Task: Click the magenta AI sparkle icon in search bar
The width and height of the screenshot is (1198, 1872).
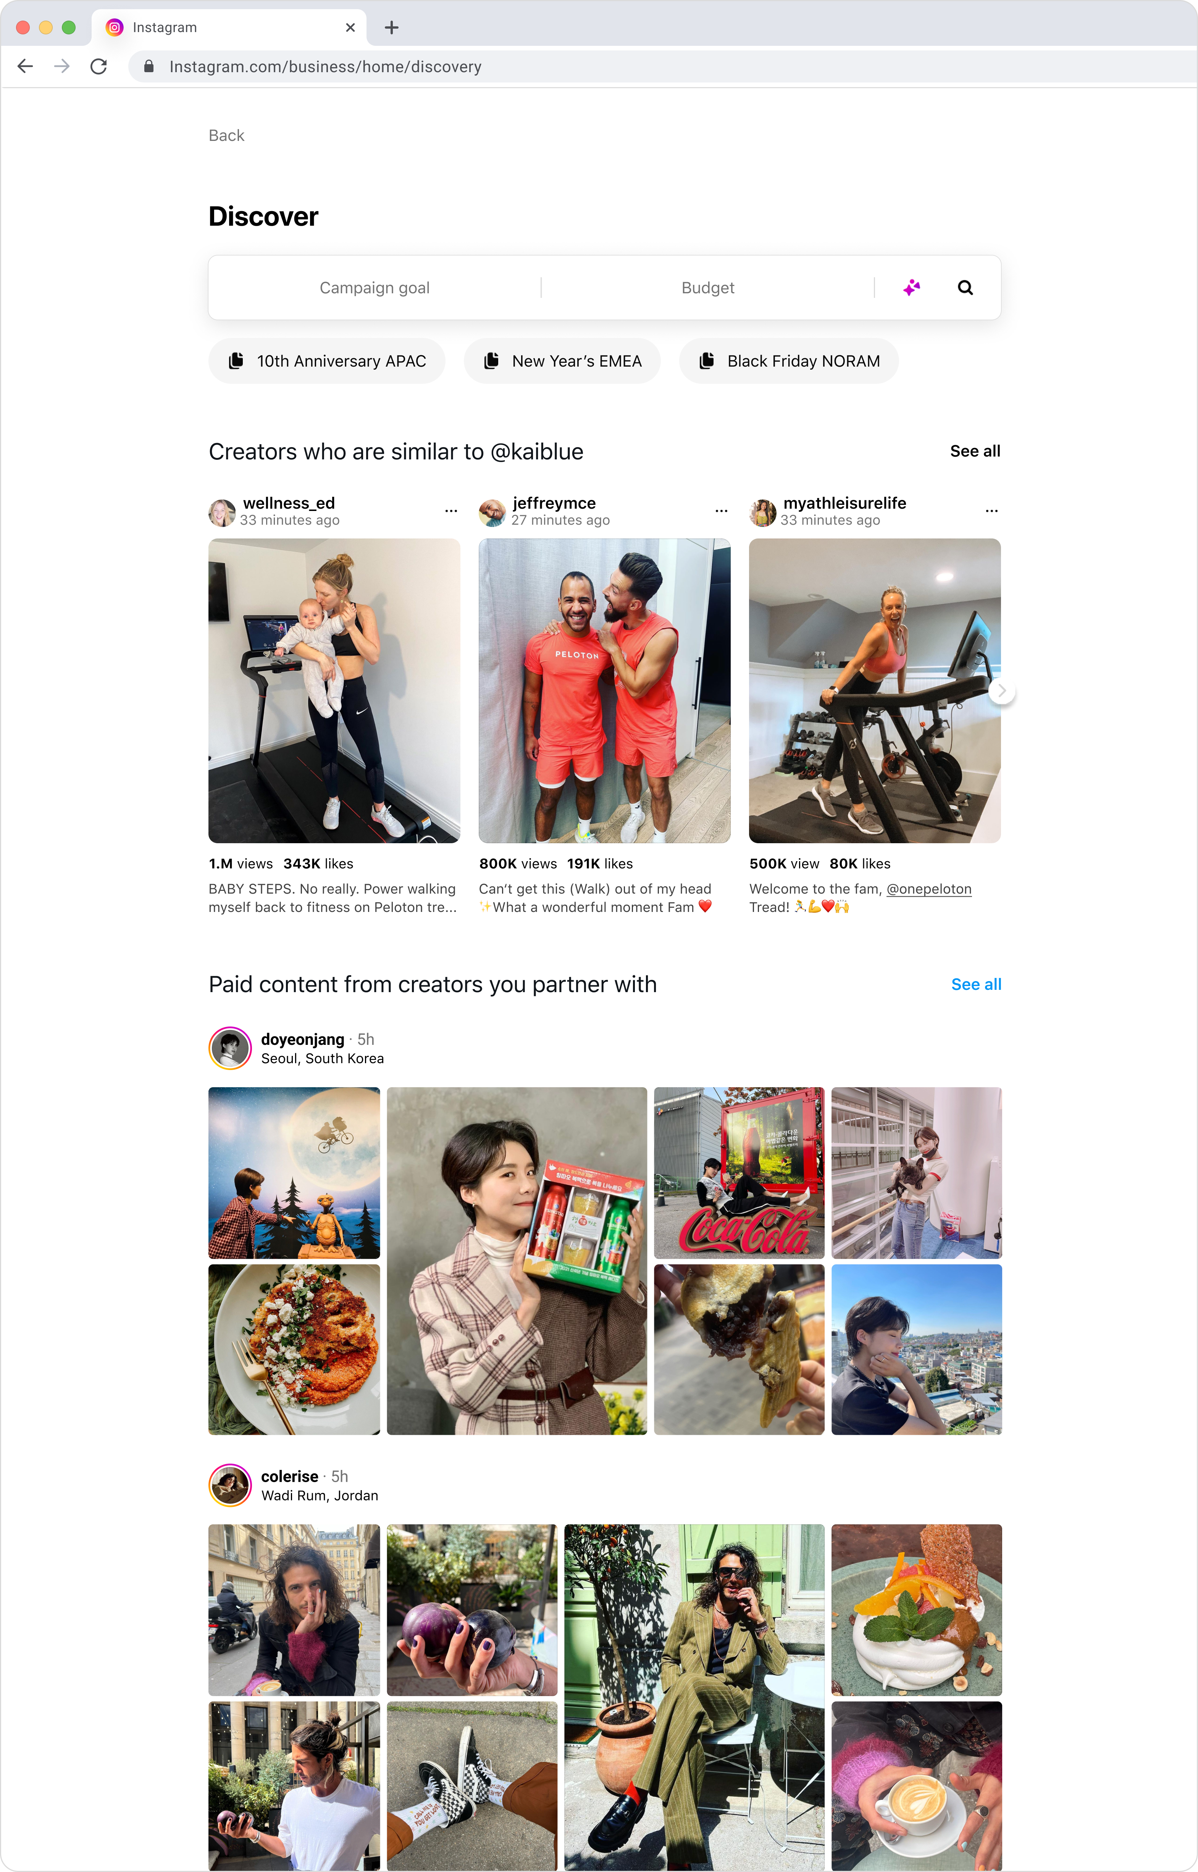Action: [x=912, y=288]
